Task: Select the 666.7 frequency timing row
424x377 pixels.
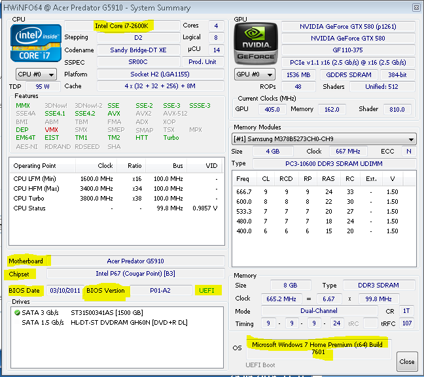Action: (x=324, y=191)
